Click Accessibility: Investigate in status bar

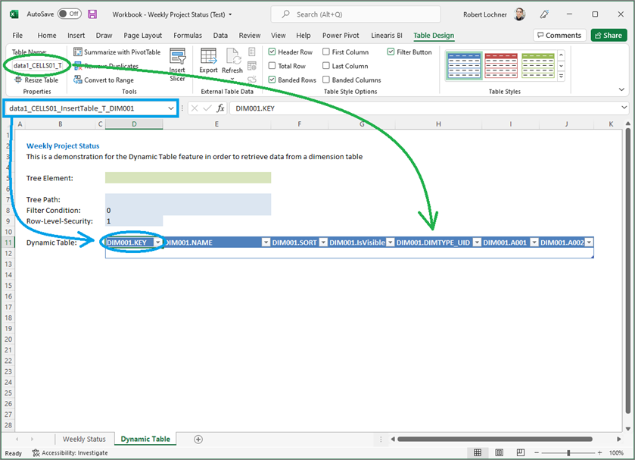click(x=70, y=452)
